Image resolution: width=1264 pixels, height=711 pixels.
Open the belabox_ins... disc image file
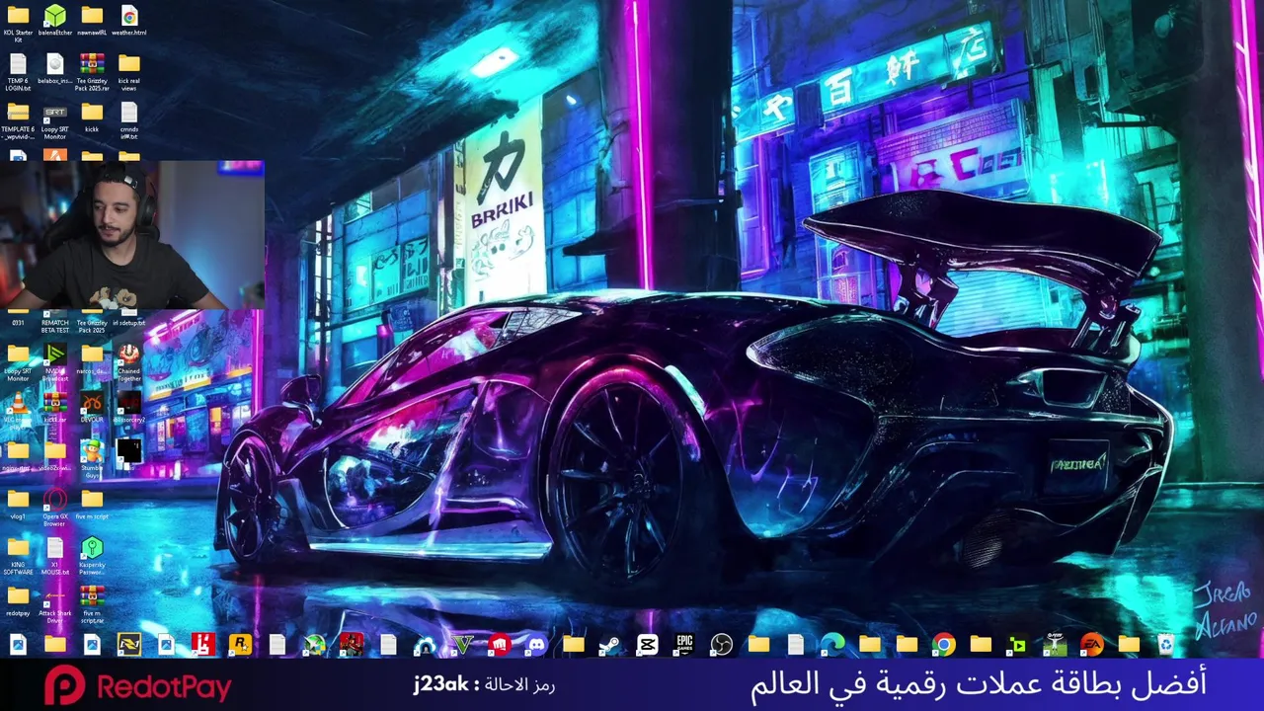click(55, 69)
